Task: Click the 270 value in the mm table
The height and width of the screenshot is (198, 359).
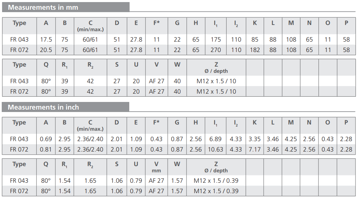Action: click(x=216, y=50)
